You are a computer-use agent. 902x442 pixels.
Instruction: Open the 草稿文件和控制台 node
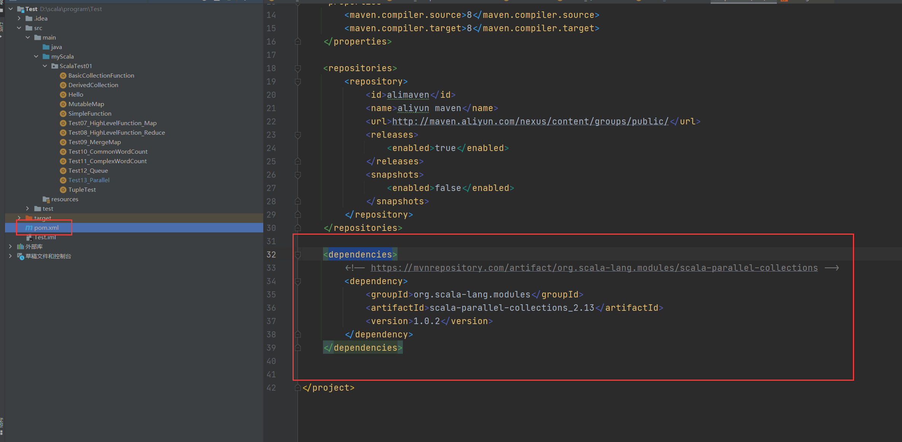point(10,256)
